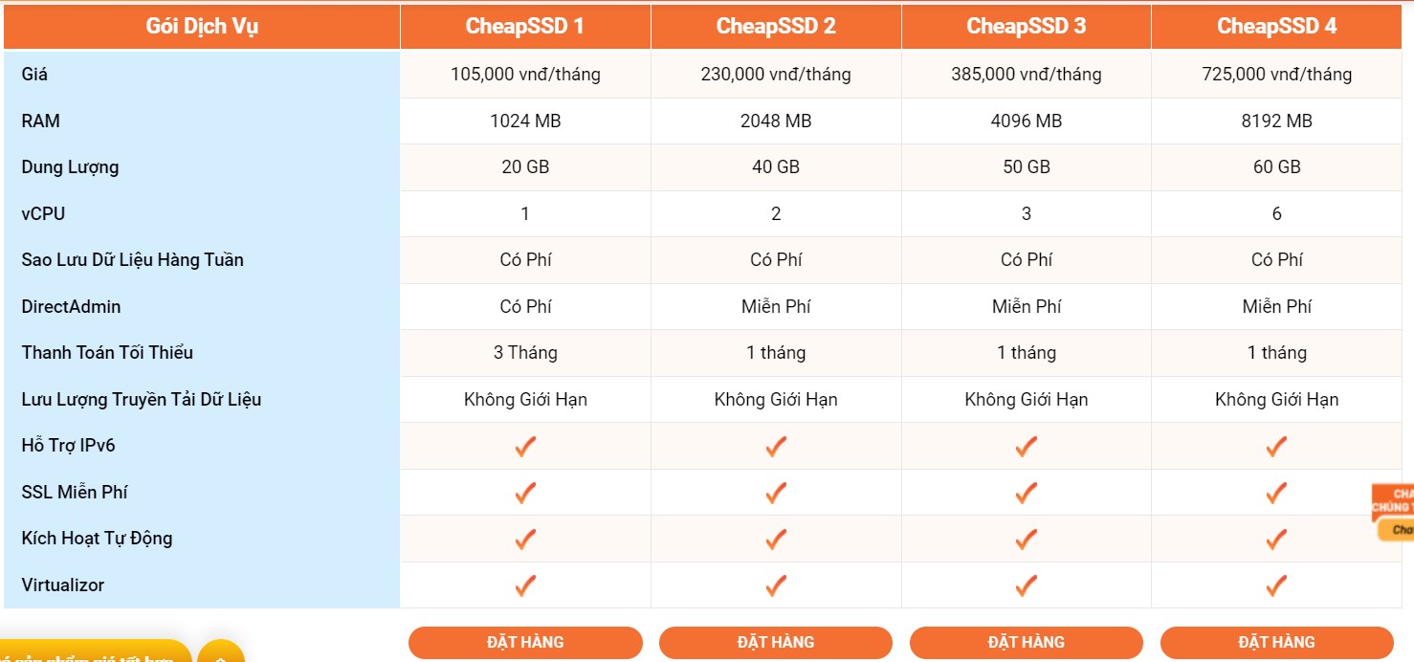Select the CheapSSD 4 column header
The width and height of the screenshot is (1414, 662).
pyautogui.click(x=1276, y=26)
